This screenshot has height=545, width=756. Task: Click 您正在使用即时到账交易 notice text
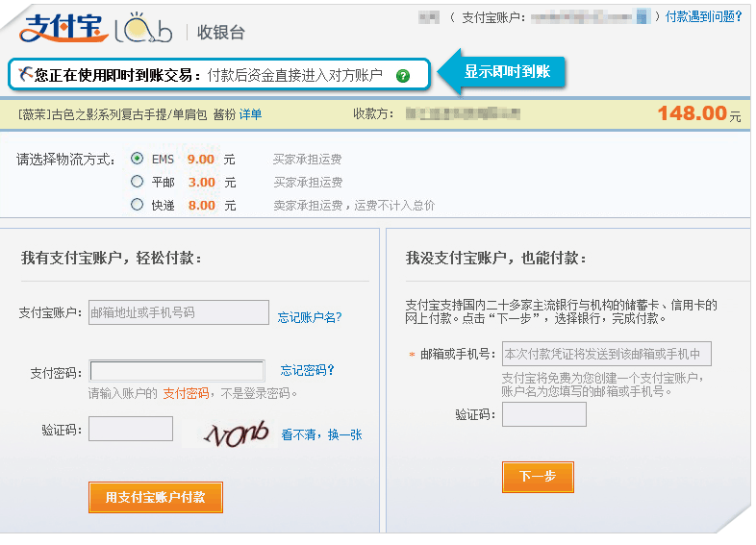(x=117, y=75)
